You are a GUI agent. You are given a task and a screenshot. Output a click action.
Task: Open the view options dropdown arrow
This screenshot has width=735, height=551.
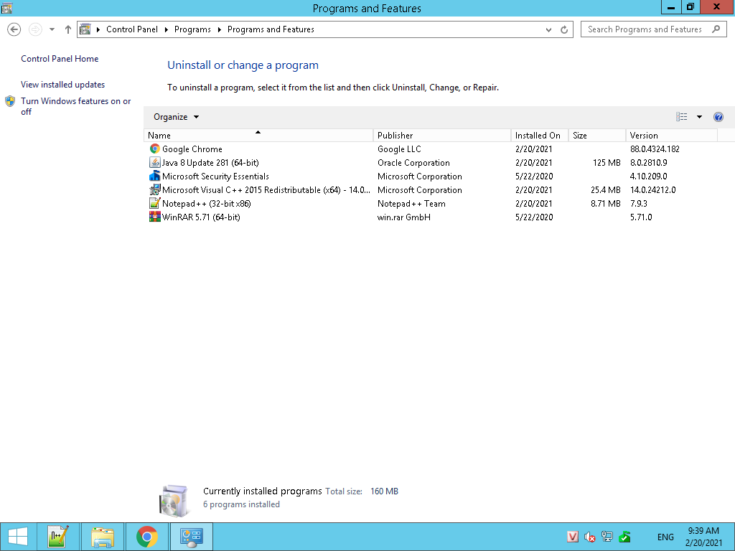(x=699, y=117)
